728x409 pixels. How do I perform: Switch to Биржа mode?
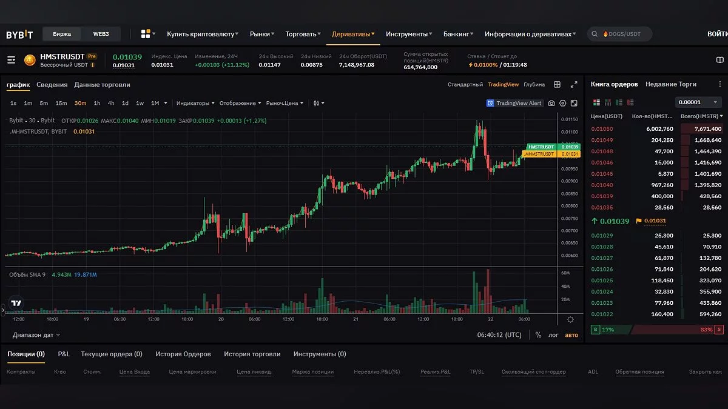pos(62,34)
